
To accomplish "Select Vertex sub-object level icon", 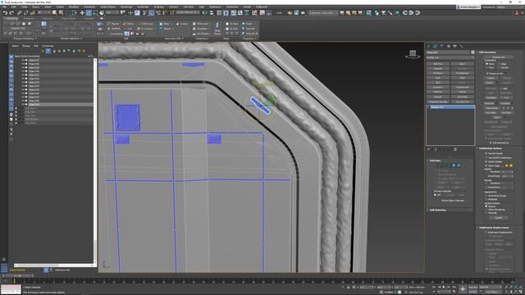I will click(x=440, y=166).
